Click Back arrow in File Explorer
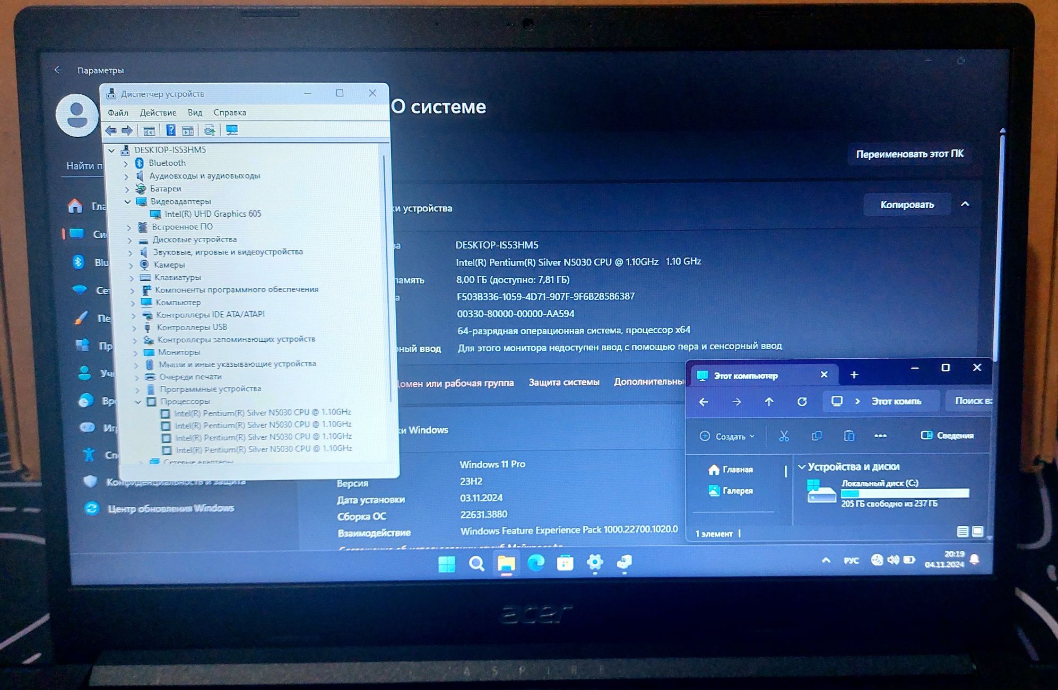The image size is (1058, 690). pos(704,402)
